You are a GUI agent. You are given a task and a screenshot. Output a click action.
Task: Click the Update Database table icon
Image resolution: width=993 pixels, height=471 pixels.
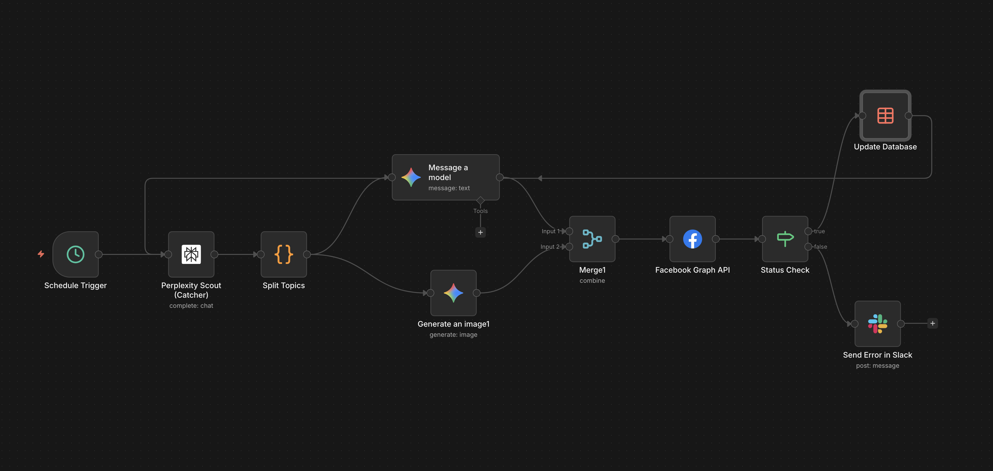coord(885,115)
